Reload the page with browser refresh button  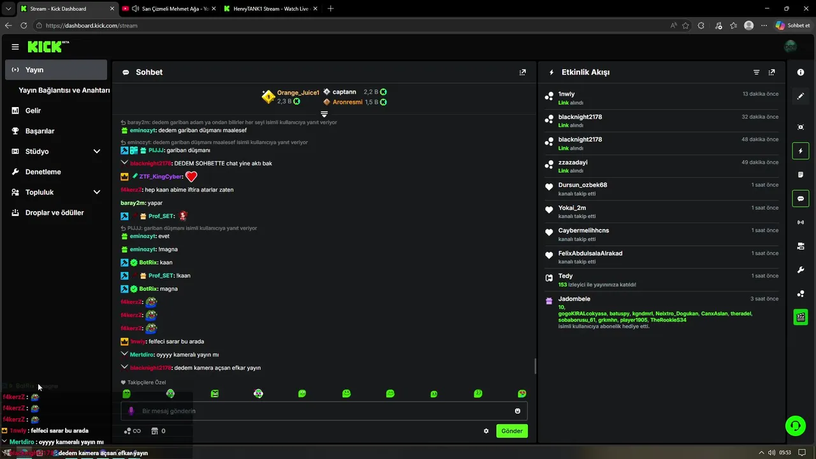24,25
